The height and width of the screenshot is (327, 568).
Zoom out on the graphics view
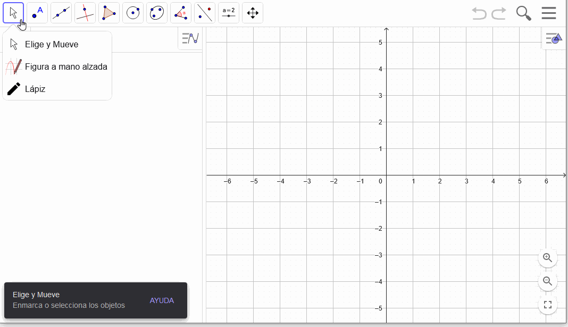(547, 281)
